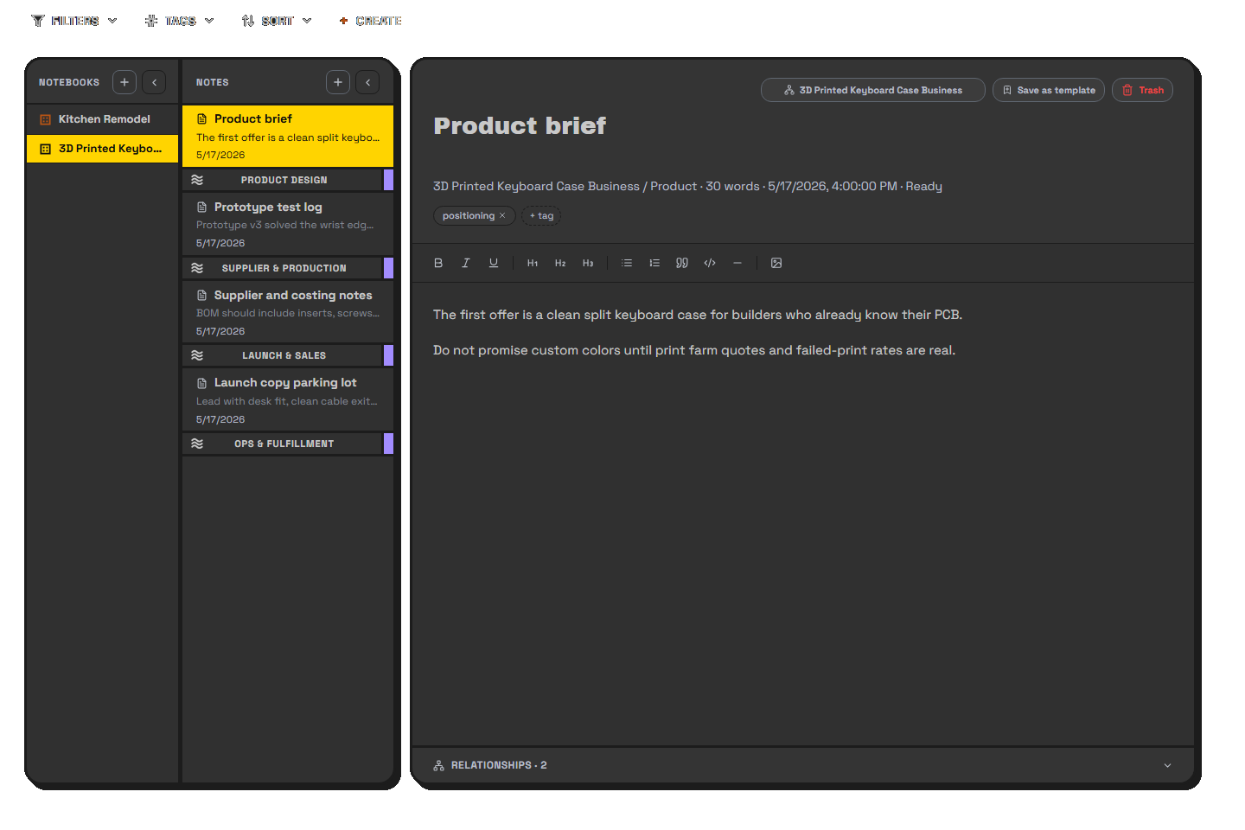Open the Prototype test log note

(288, 224)
